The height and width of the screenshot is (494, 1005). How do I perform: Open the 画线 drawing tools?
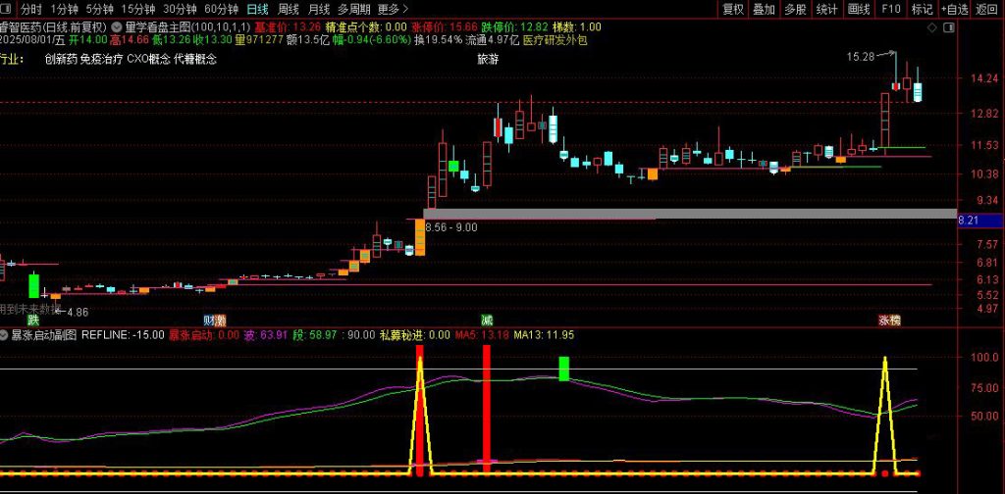coord(859,9)
